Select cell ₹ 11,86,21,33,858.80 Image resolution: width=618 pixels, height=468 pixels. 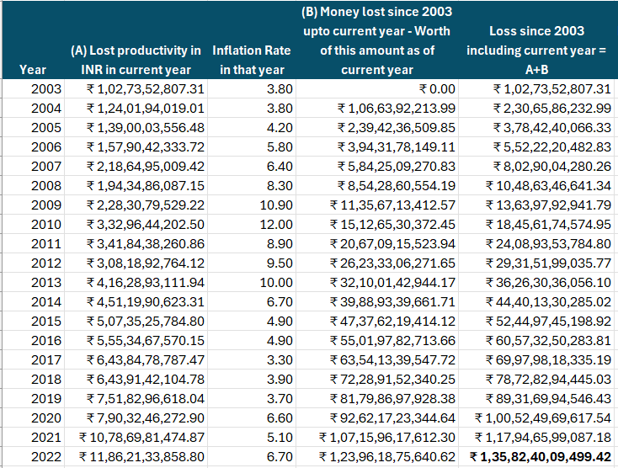click(136, 456)
